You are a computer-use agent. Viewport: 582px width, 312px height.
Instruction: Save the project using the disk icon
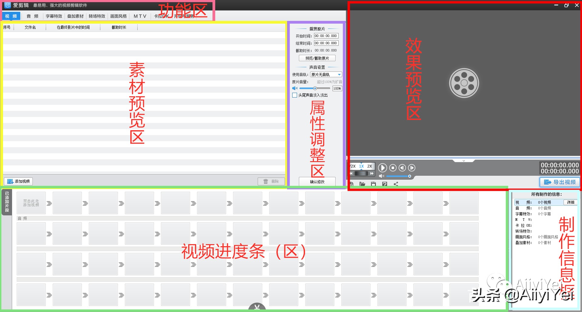pos(373,184)
